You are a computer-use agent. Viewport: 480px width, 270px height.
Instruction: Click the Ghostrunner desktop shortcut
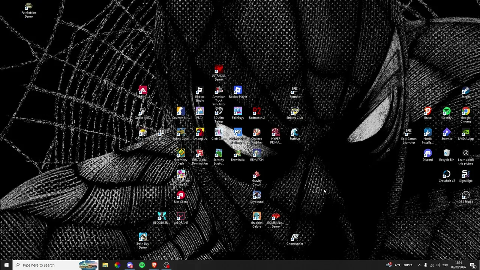coord(295,239)
